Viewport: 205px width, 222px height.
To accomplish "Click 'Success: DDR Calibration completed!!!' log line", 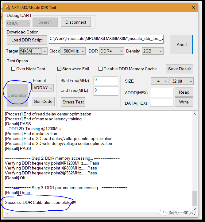I will pyautogui.click(x=40, y=202).
